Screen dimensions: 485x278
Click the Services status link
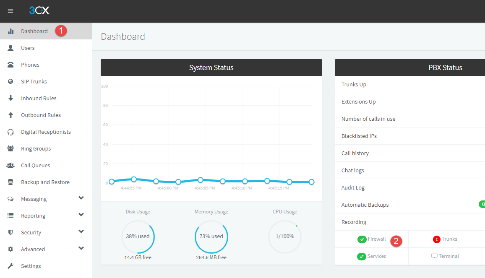coord(376,256)
